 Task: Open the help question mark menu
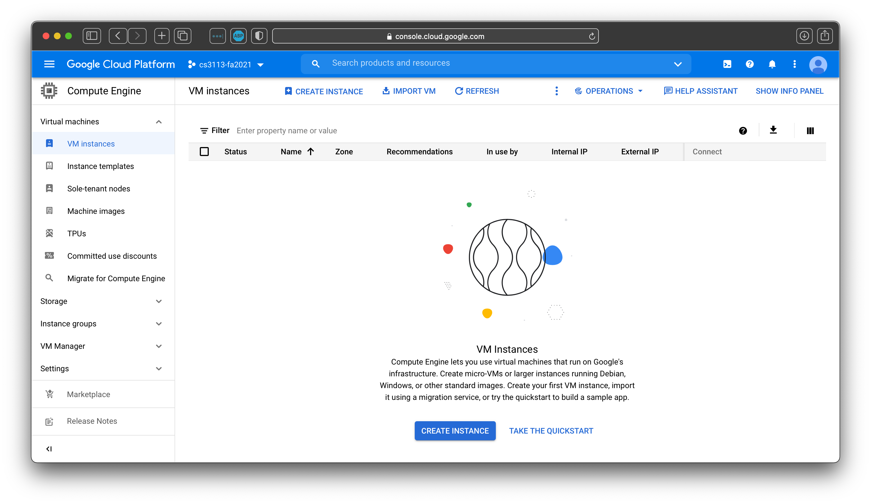(x=749, y=64)
